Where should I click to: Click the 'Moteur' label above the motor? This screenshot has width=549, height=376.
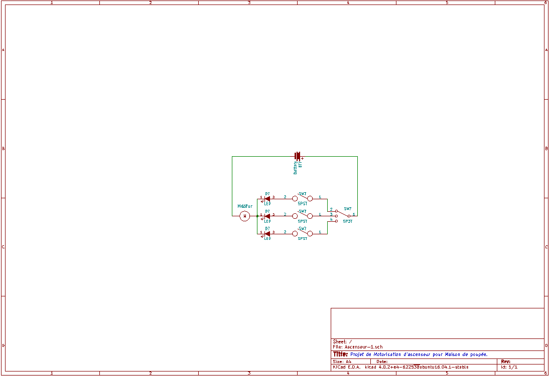(245, 206)
